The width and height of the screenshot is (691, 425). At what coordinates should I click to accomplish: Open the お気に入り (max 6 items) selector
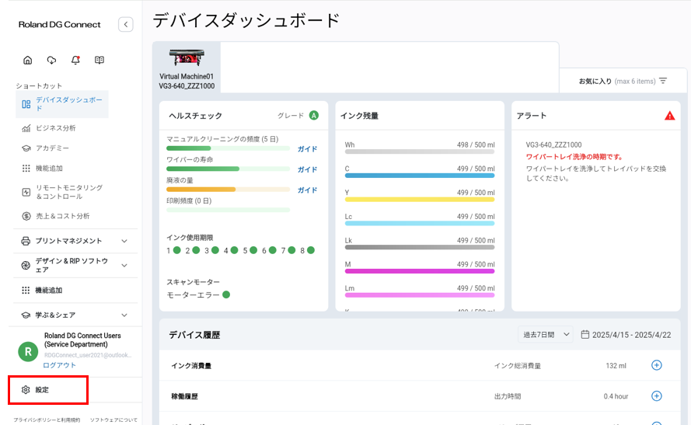tap(623, 81)
